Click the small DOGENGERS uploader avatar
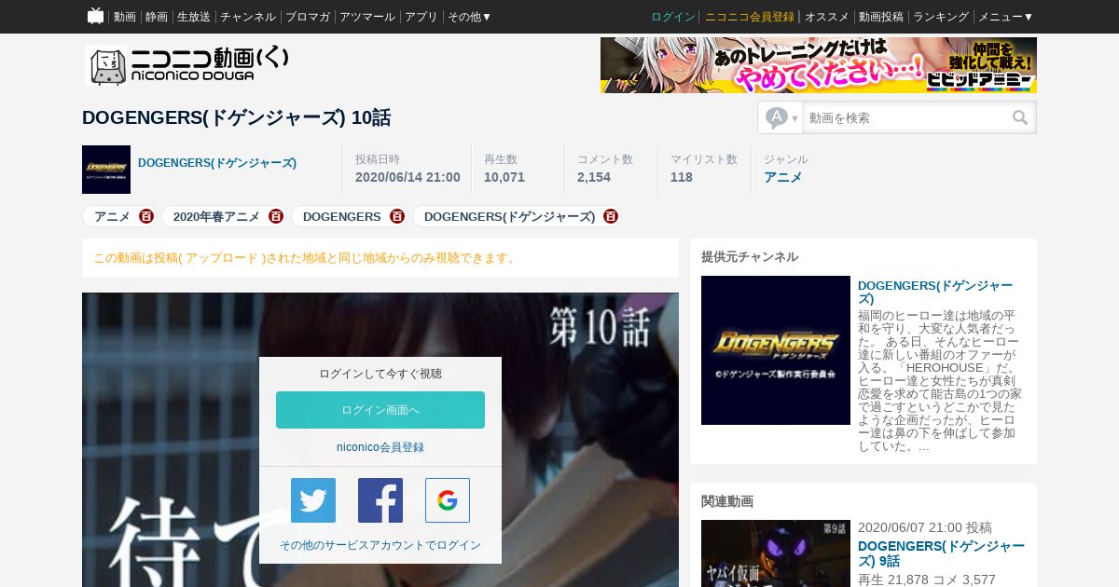This screenshot has height=587, width=1119. tap(106, 170)
